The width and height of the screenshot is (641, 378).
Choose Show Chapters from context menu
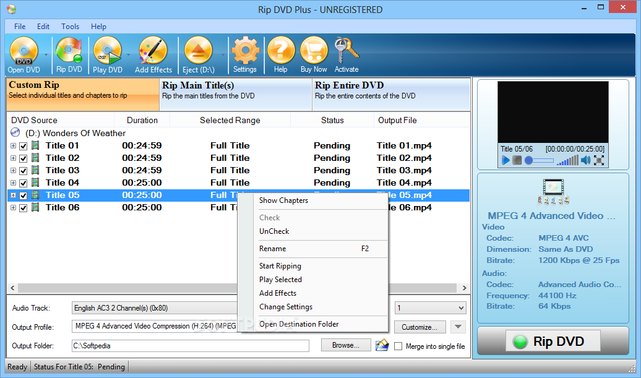point(312,200)
